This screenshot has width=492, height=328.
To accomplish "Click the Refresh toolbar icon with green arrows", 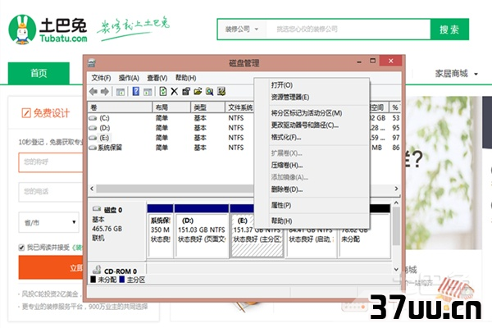I will (163, 91).
